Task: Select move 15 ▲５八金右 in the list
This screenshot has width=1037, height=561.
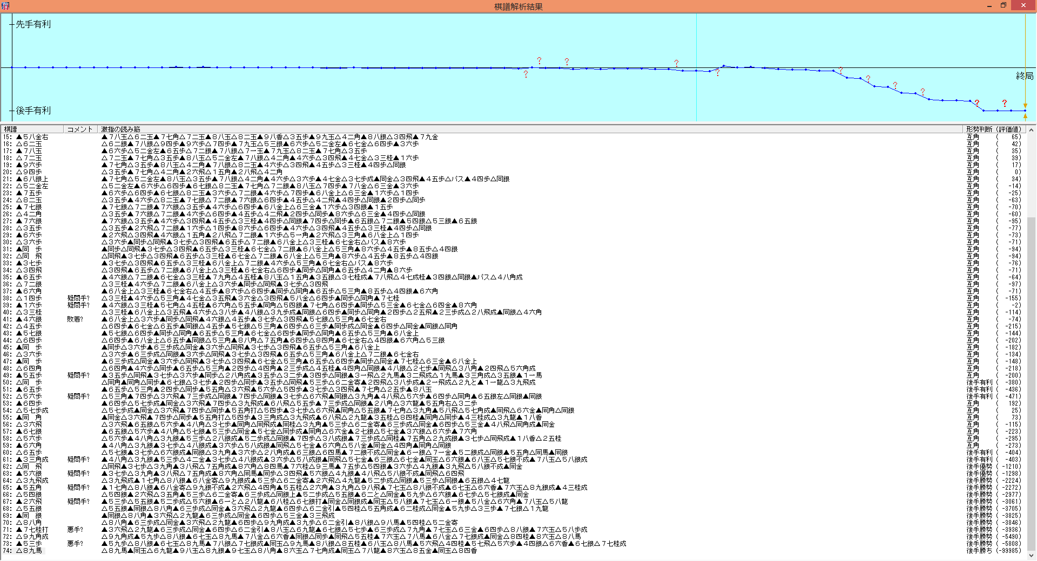Action: click(32, 137)
